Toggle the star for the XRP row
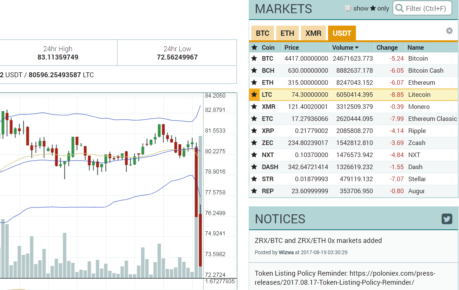This screenshot has height=290, width=459. tap(254, 131)
